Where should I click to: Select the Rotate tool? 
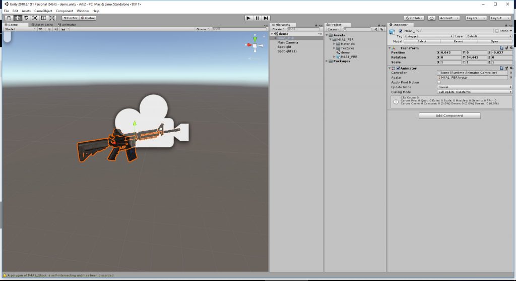coord(26,18)
